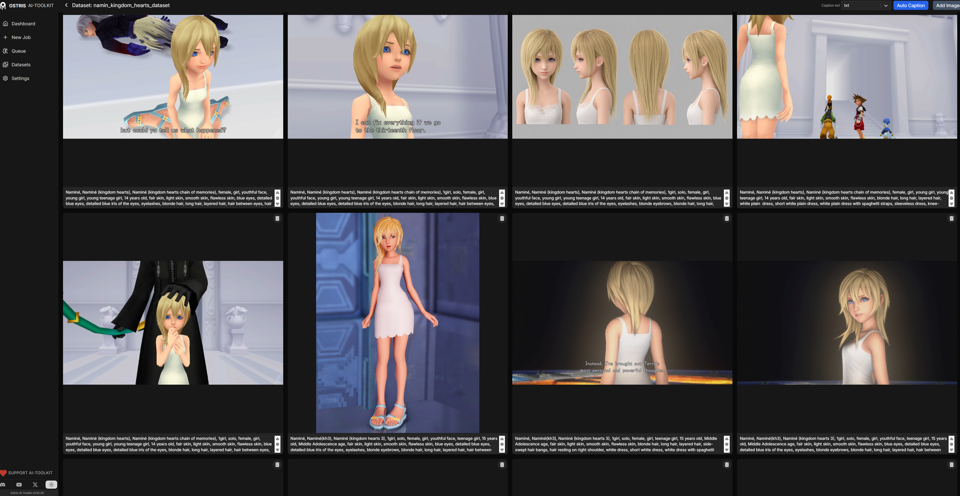Open the Queue page
The image size is (960, 496).
click(x=18, y=51)
